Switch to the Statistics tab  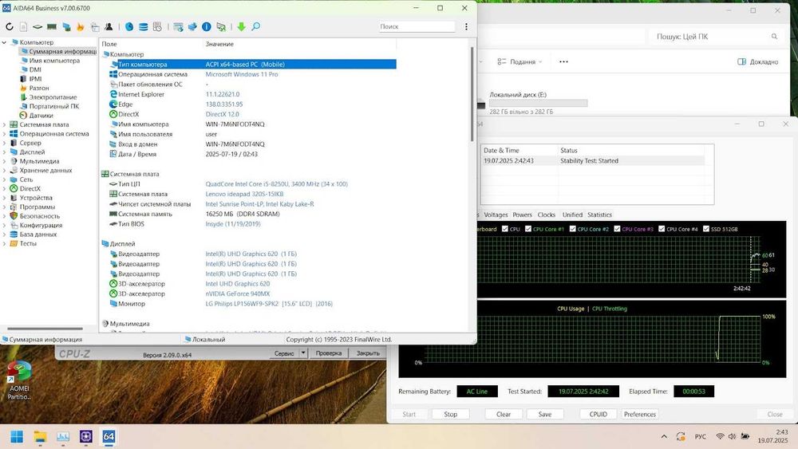pos(599,215)
